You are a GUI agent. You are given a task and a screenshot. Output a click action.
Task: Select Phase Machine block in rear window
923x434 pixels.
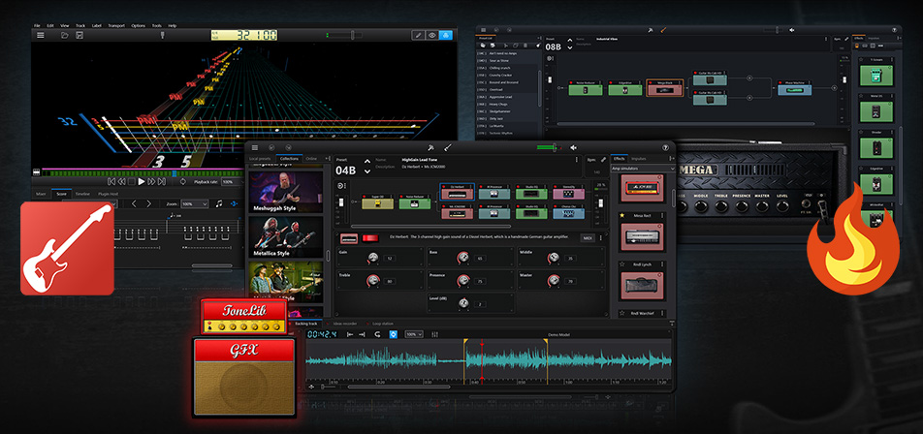coord(796,88)
